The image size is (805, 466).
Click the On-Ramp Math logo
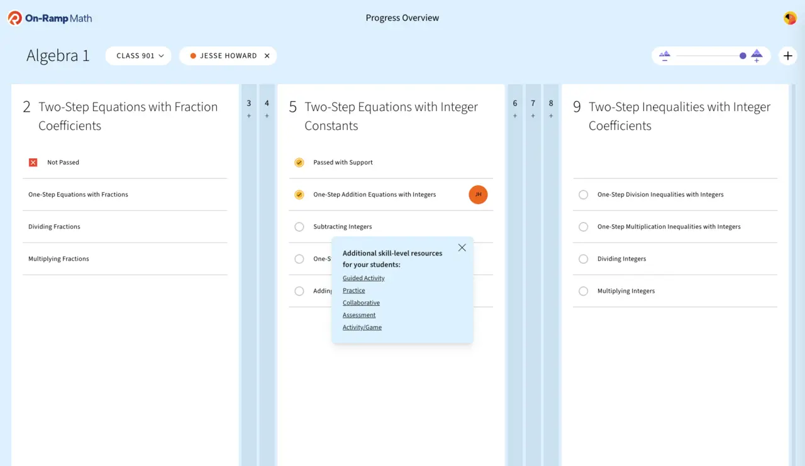pyautogui.click(x=50, y=18)
